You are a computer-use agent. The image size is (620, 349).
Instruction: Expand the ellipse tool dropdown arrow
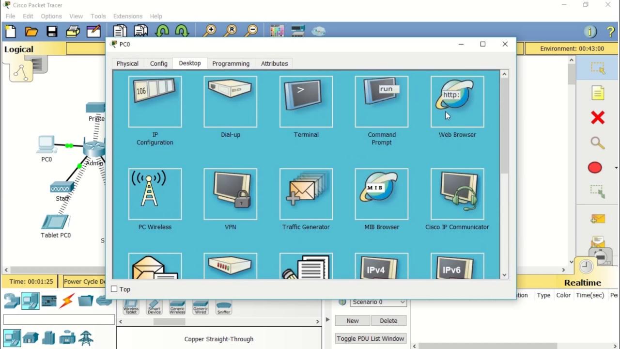click(616, 168)
